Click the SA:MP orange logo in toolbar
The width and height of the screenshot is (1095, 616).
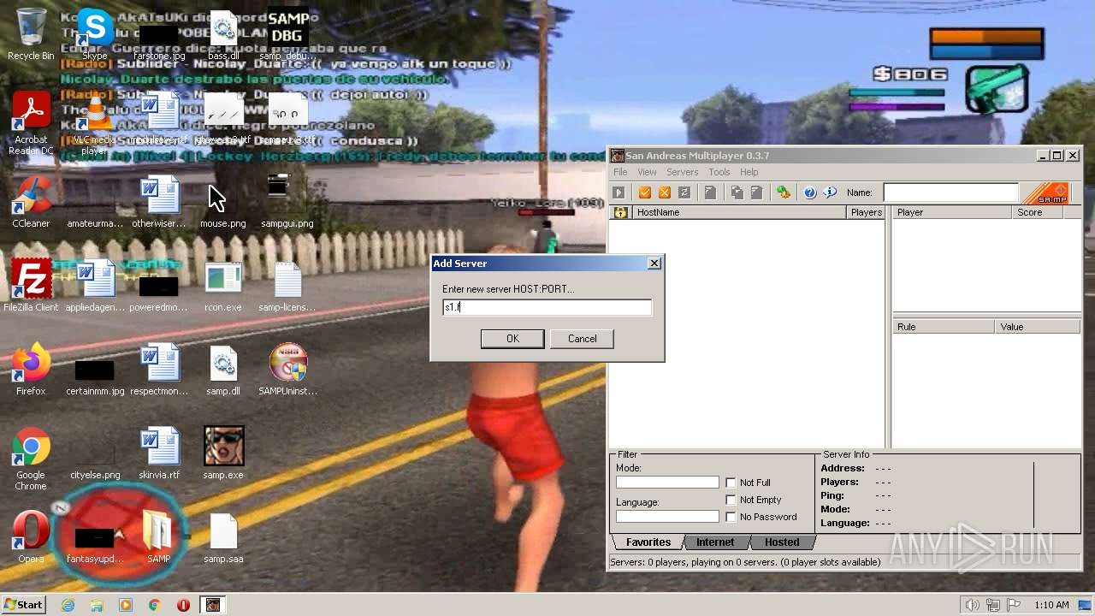click(x=1047, y=193)
